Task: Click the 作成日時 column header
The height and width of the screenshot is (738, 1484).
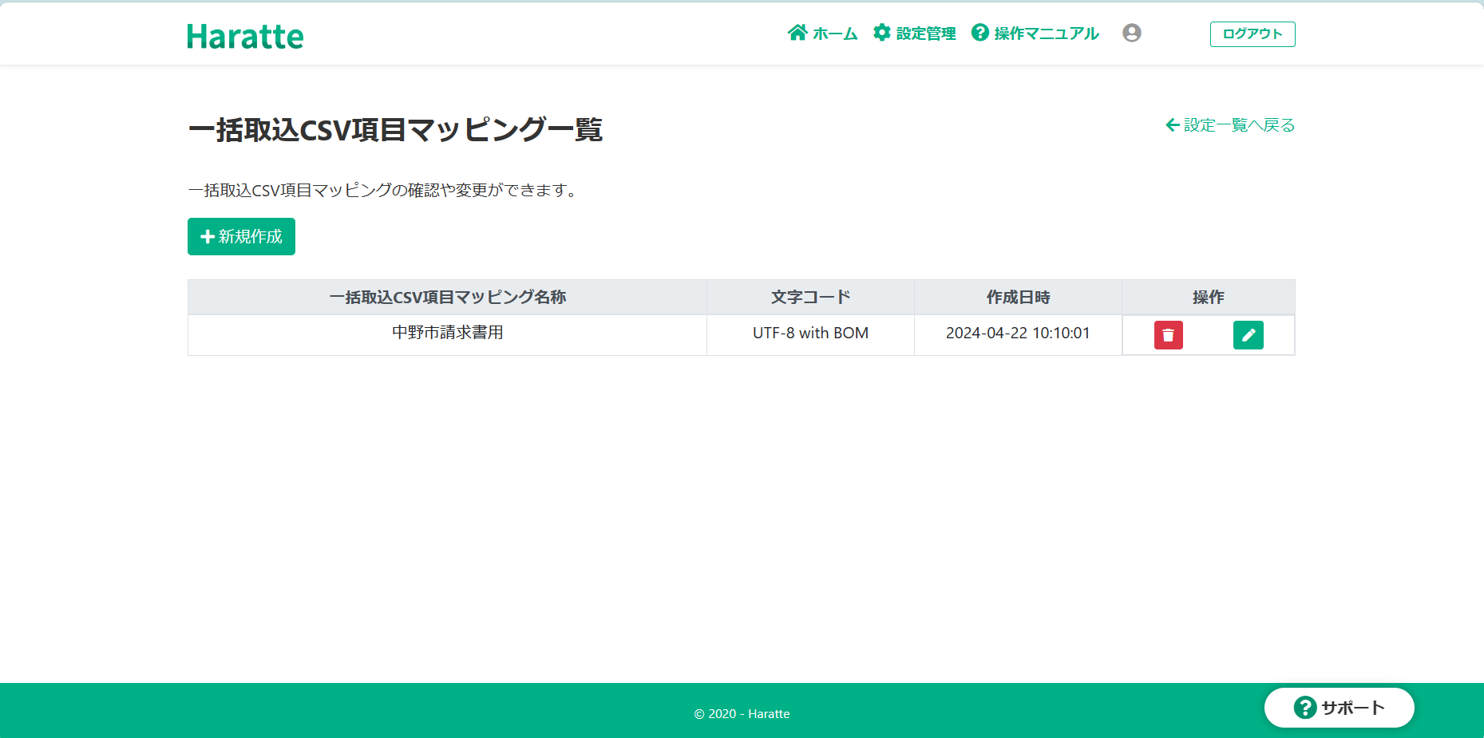Action: click(1018, 297)
